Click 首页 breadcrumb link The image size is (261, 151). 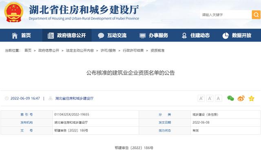click(28, 50)
